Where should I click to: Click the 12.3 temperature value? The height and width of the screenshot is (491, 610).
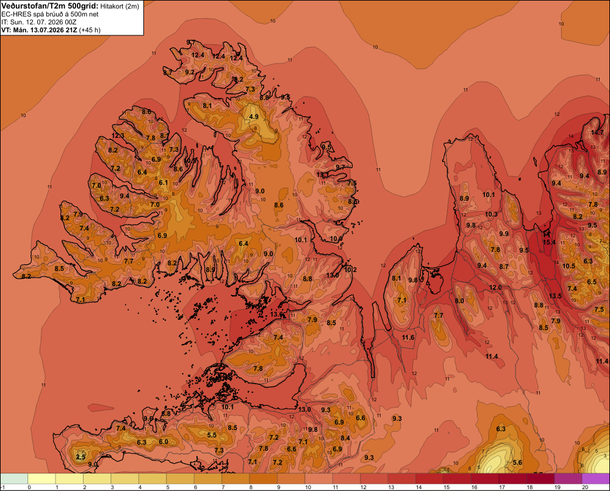point(118,135)
